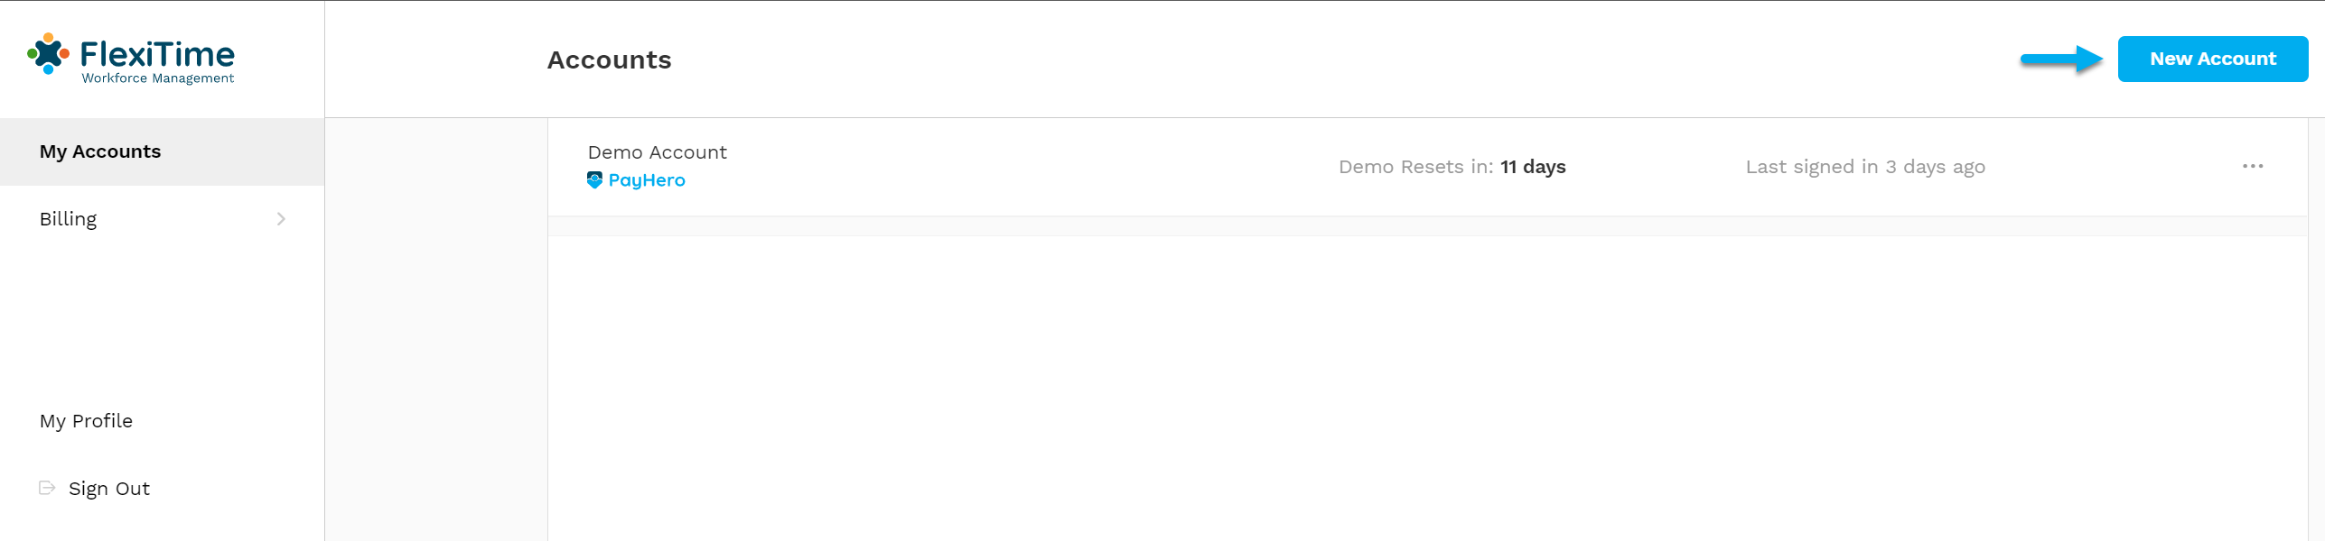Open the Demo Account name
This screenshot has width=2325, height=541.
(x=657, y=152)
